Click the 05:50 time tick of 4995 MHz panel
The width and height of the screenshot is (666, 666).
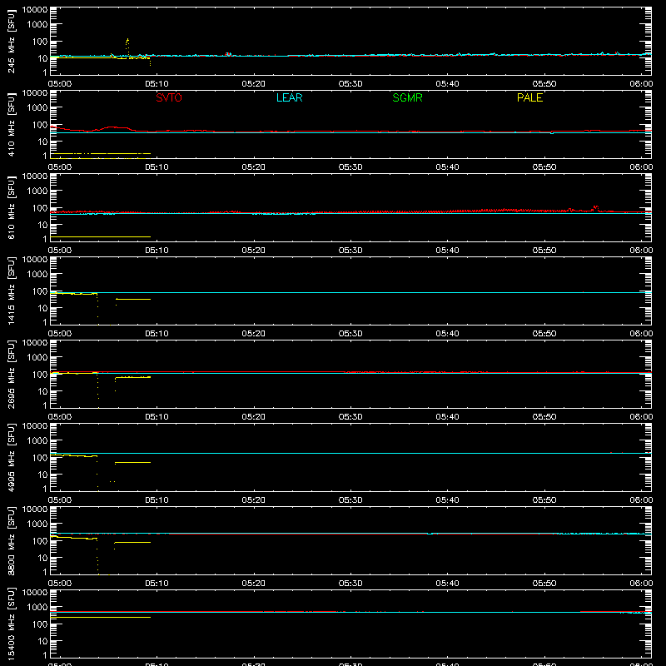(x=544, y=500)
